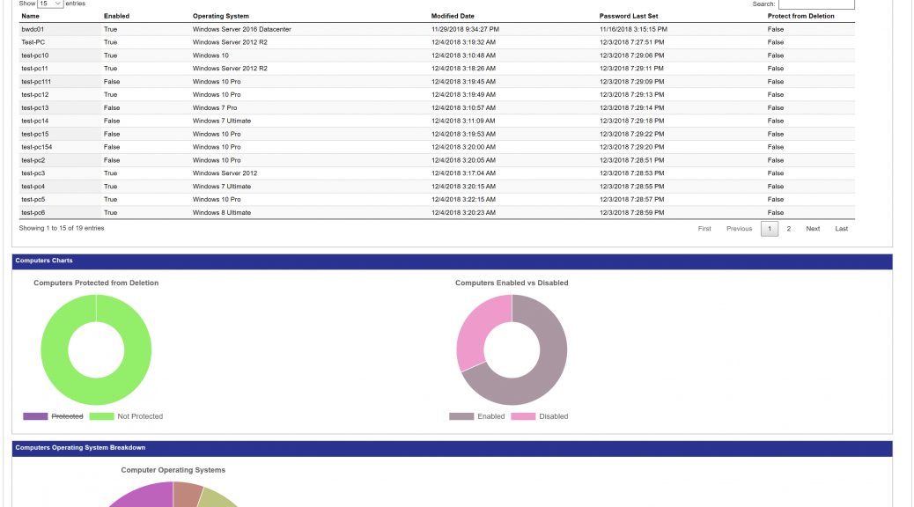Sort by Protect from Deletion column header
Screen dimensions: 914x507
pyautogui.click(x=801, y=17)
